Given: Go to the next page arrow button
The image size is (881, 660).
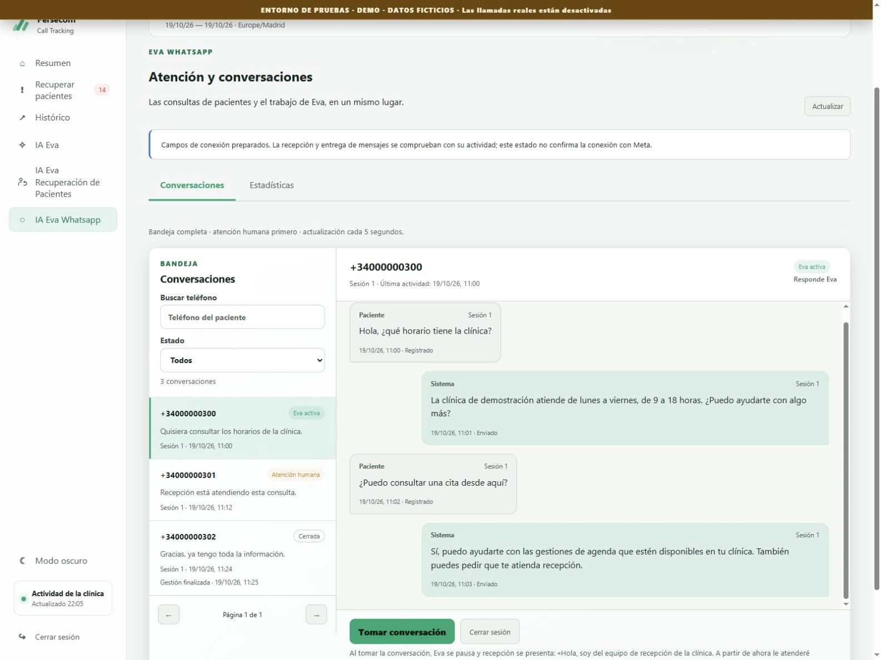Looking at the screenshot, I should 316,614.
